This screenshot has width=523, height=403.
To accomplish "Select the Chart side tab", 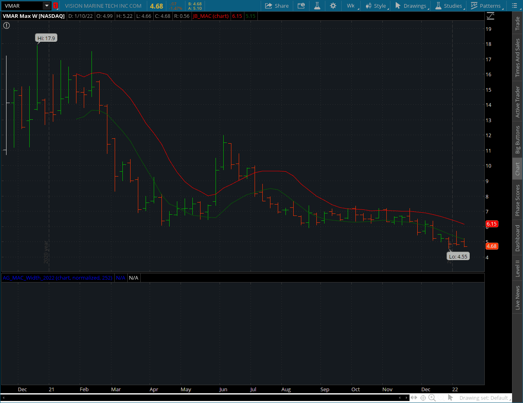I will point(517,169).
